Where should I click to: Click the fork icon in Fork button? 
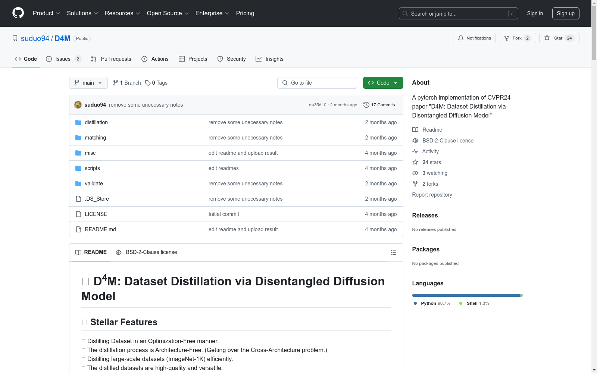[507, 38]
